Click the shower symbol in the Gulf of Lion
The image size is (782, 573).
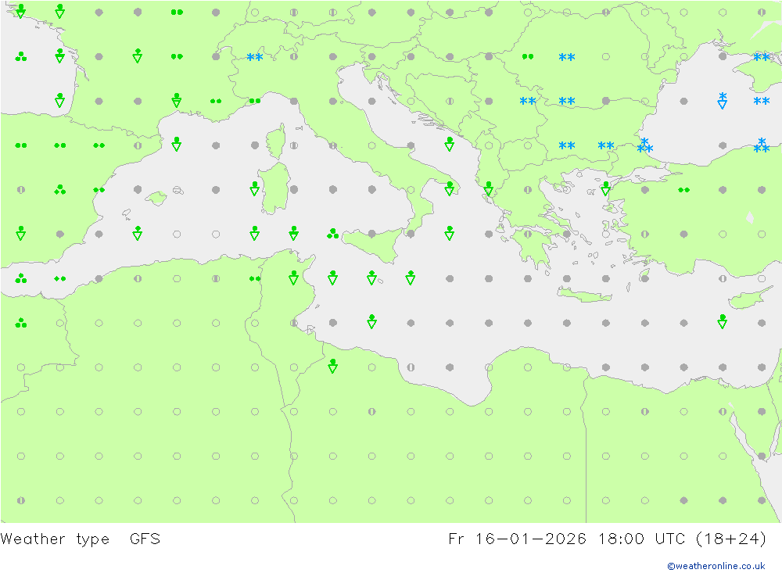pos(177,144)
